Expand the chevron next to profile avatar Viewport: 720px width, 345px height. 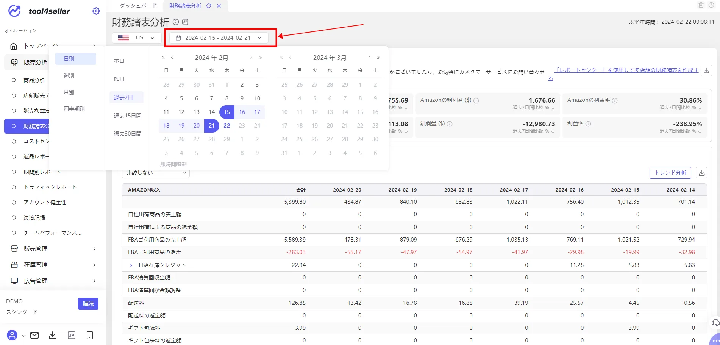(23, 336)
